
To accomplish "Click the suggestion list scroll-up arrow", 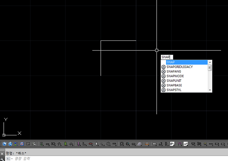I will (x=210, y=62).
